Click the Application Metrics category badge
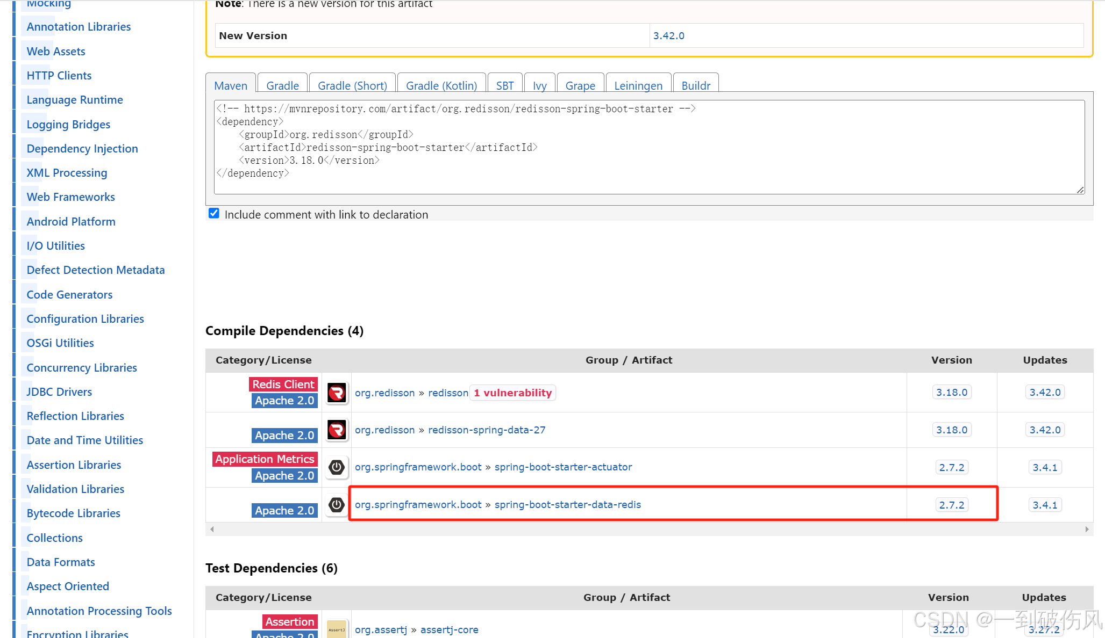Viewport: 1105px width, 638px height. coord(264,459)
